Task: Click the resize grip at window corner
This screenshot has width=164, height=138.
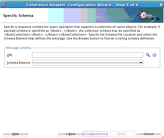Action: [x=162, y=137]
